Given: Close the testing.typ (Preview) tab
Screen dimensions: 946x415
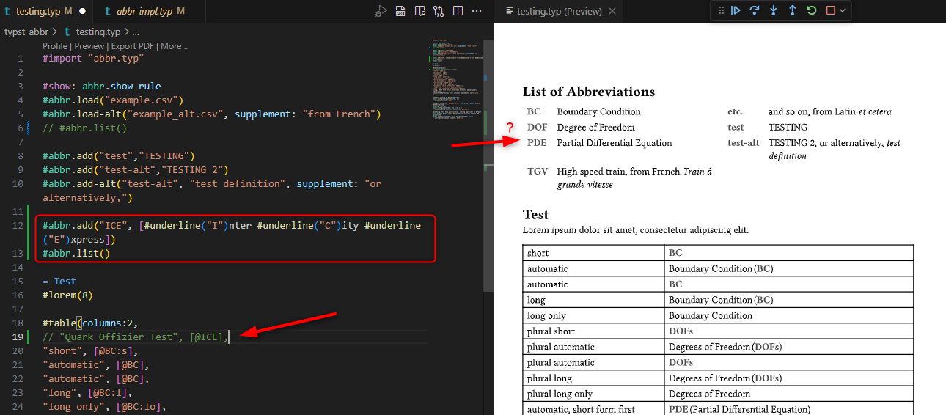Looking at the screenshot, I should point(612,11).
